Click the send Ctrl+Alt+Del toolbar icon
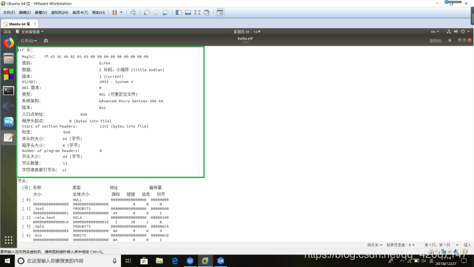This screenshot has height=267, width=474. coord(133,13)
